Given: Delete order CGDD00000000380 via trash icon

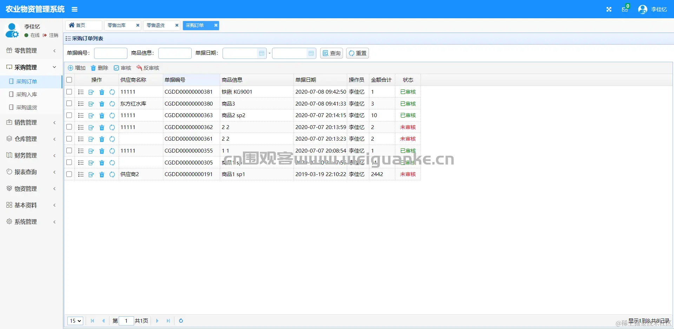Looking at the screenshot, I should (x=102, y=104).
